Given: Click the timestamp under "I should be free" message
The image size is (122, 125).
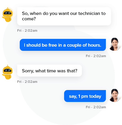Looking at the screenshot, I should coord(96,56).
